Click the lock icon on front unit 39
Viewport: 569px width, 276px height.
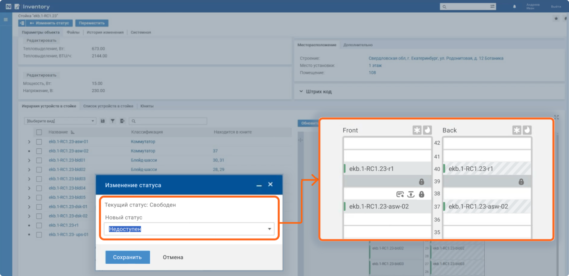click(x=422, y=182)
